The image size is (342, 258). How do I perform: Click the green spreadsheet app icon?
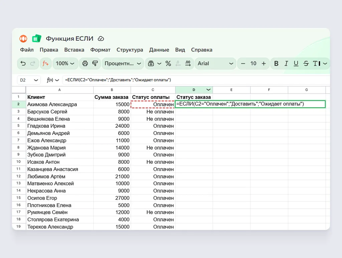[37, 39]
